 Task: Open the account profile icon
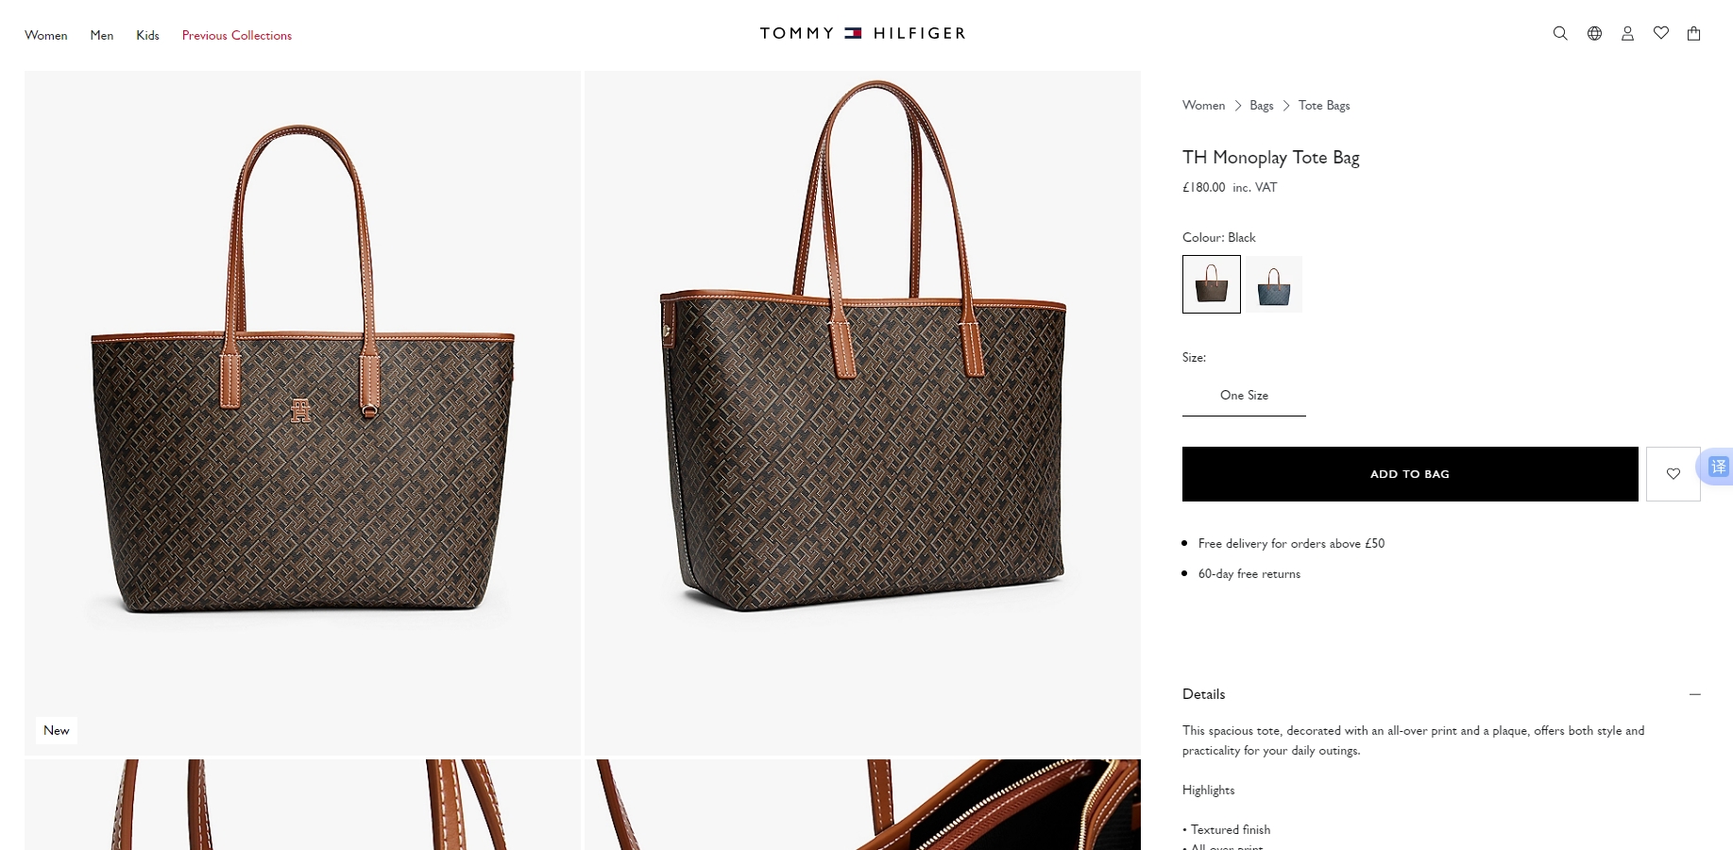1627,33
